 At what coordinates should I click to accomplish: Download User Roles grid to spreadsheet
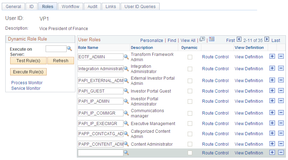pyautogui.click(x=212, y=39)
